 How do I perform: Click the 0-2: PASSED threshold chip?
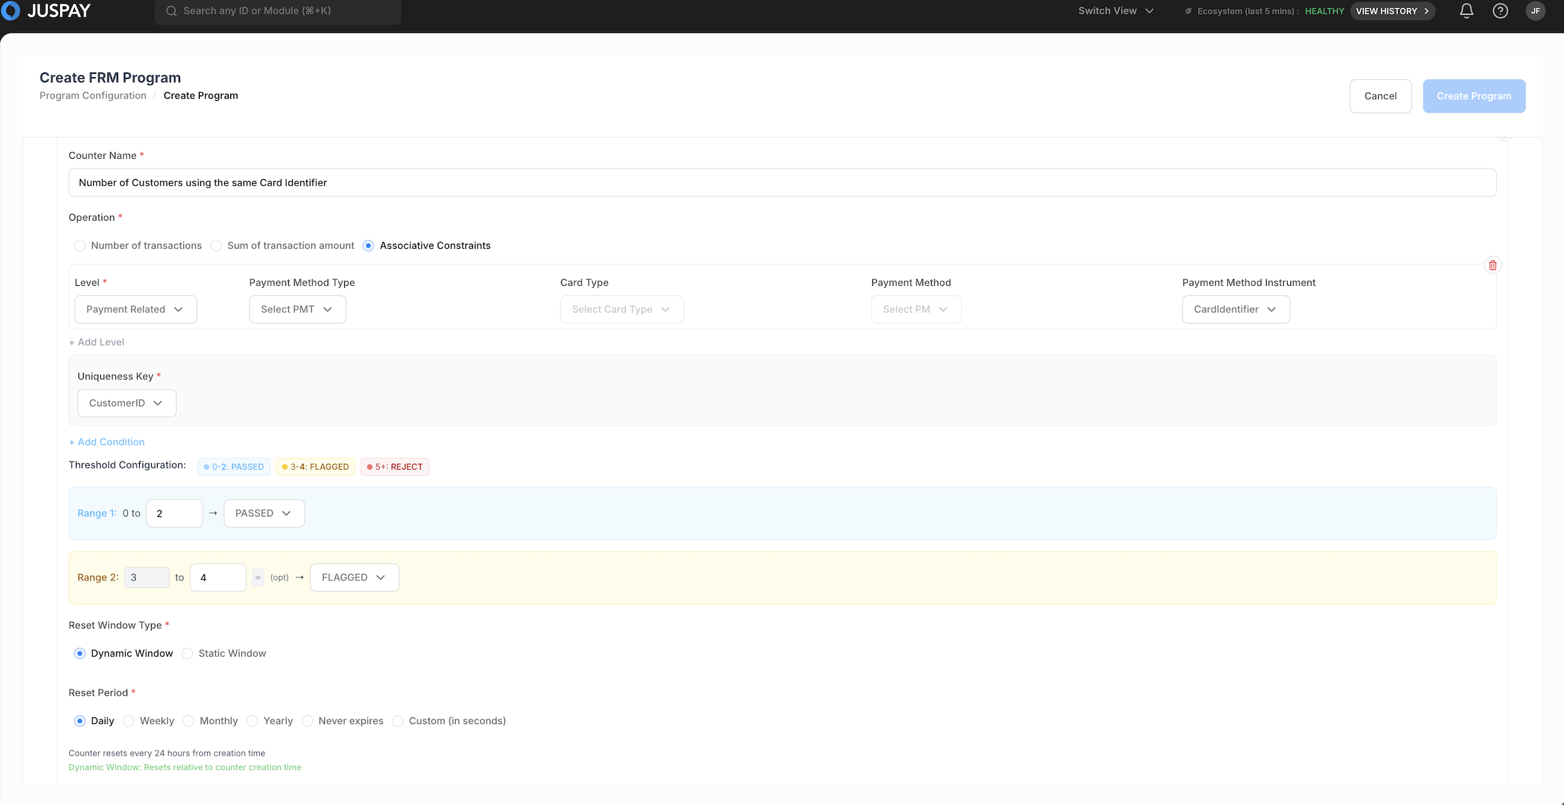[x=234, y=467]
